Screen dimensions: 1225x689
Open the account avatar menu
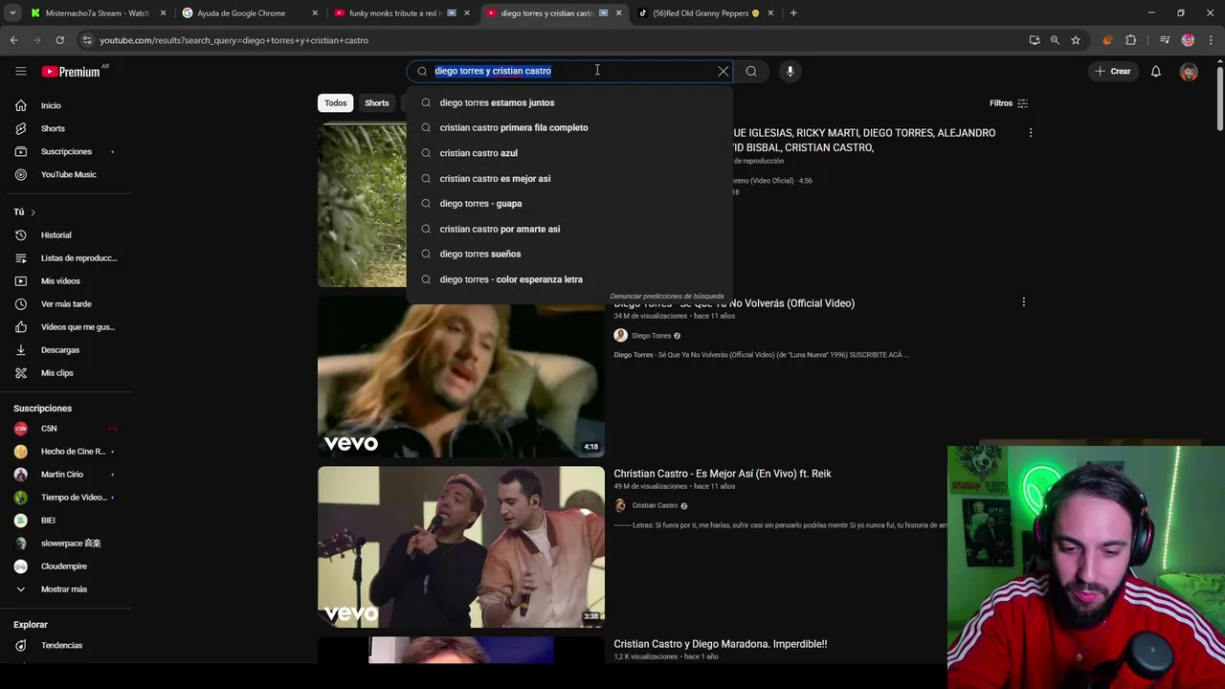1189,72
